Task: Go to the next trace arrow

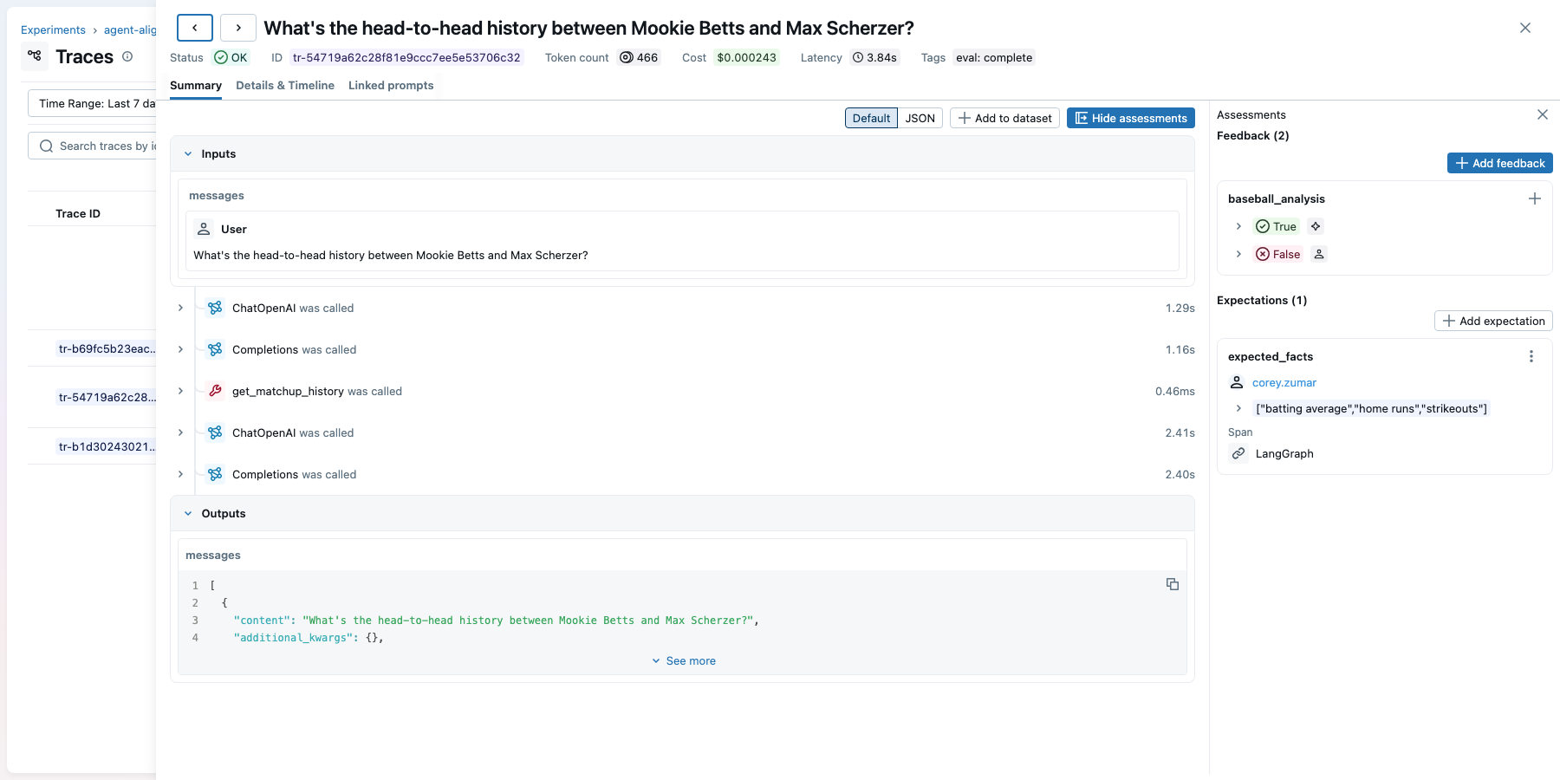Action: [x=238, y=28]
